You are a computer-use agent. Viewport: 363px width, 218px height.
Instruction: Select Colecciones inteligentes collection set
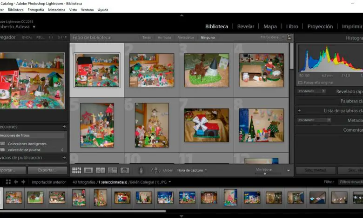[x=27, y=144]
